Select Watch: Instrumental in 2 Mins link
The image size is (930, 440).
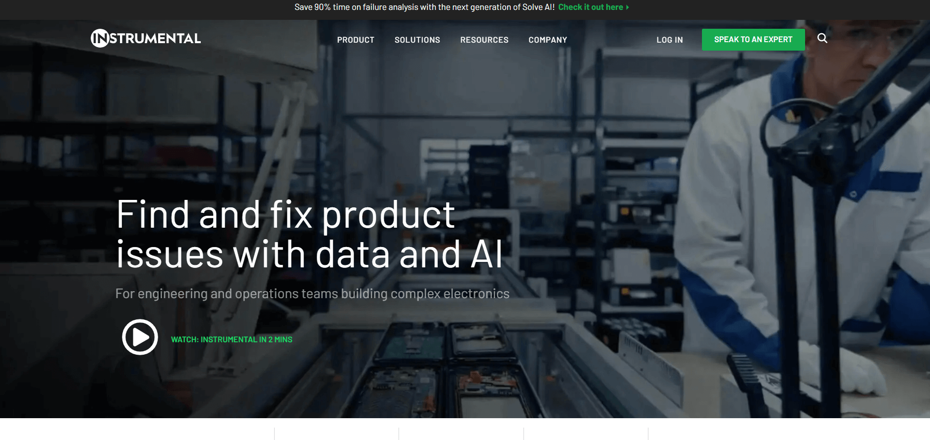232,340
